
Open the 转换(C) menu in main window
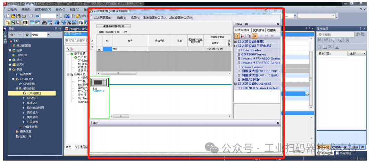pos(60,9)
